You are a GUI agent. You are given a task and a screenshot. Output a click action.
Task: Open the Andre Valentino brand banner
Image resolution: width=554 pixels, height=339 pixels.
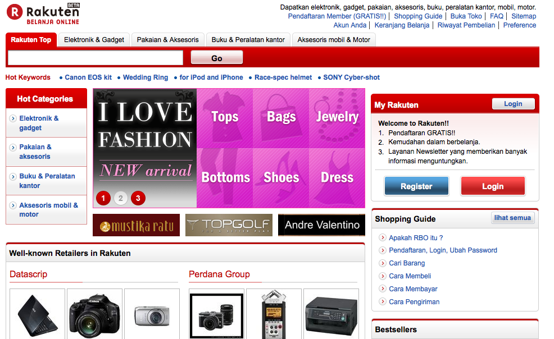click(x=321, y=225)
